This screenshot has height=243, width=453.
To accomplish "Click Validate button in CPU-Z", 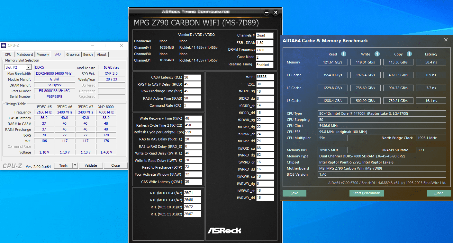I will [91, 165].
